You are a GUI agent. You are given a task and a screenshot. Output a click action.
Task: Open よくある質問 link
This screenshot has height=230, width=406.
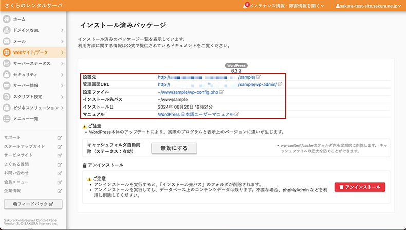coord(16,165)
